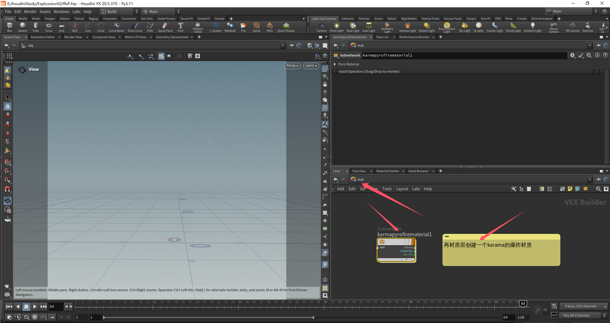Add a Camera from the shelf

pyautogui.click(x=322, y=27)
